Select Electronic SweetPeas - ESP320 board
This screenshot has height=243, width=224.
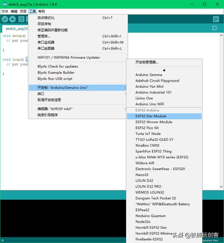[x=164, y=169]
